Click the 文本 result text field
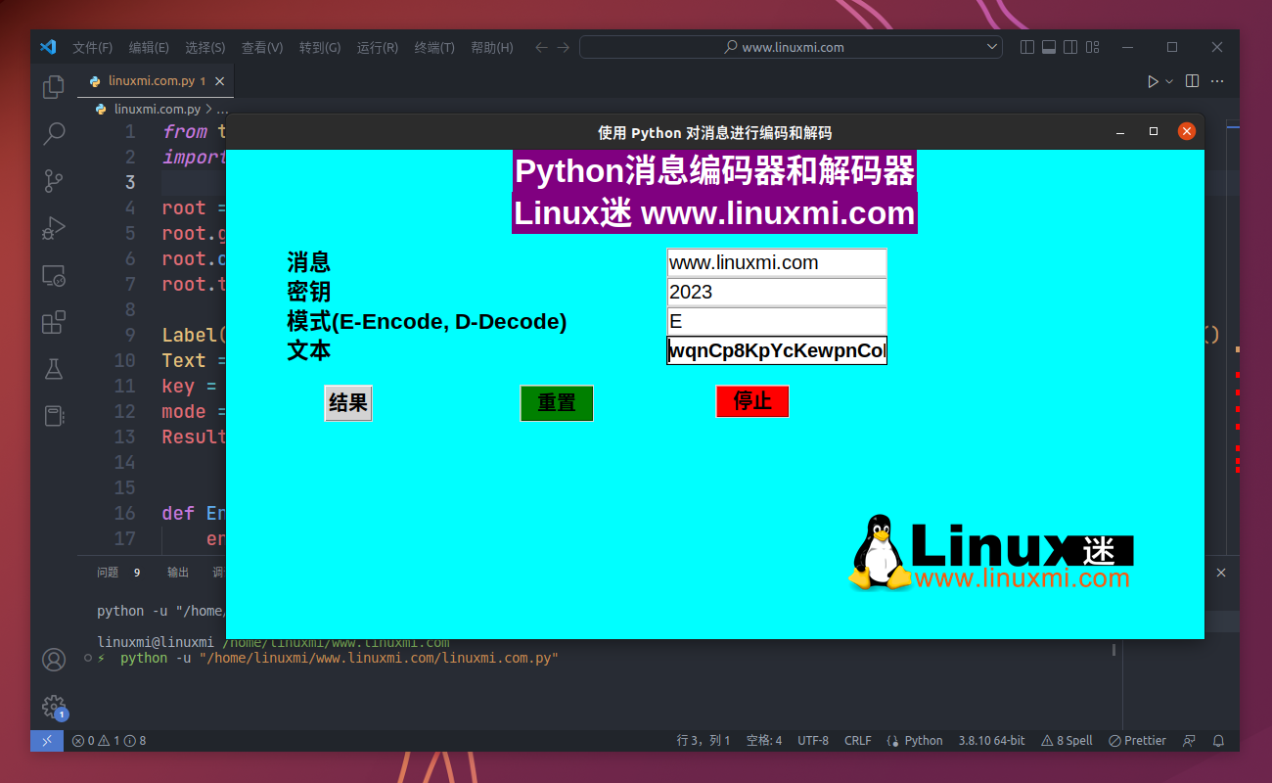 [777, 350]
